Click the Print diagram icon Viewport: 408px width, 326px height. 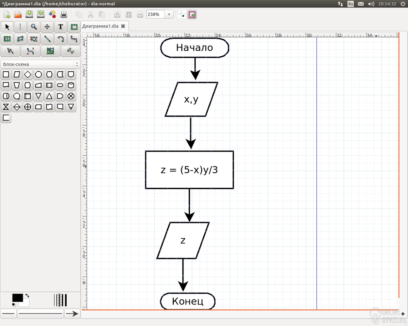pyautogui.click(x=64, y=15)
